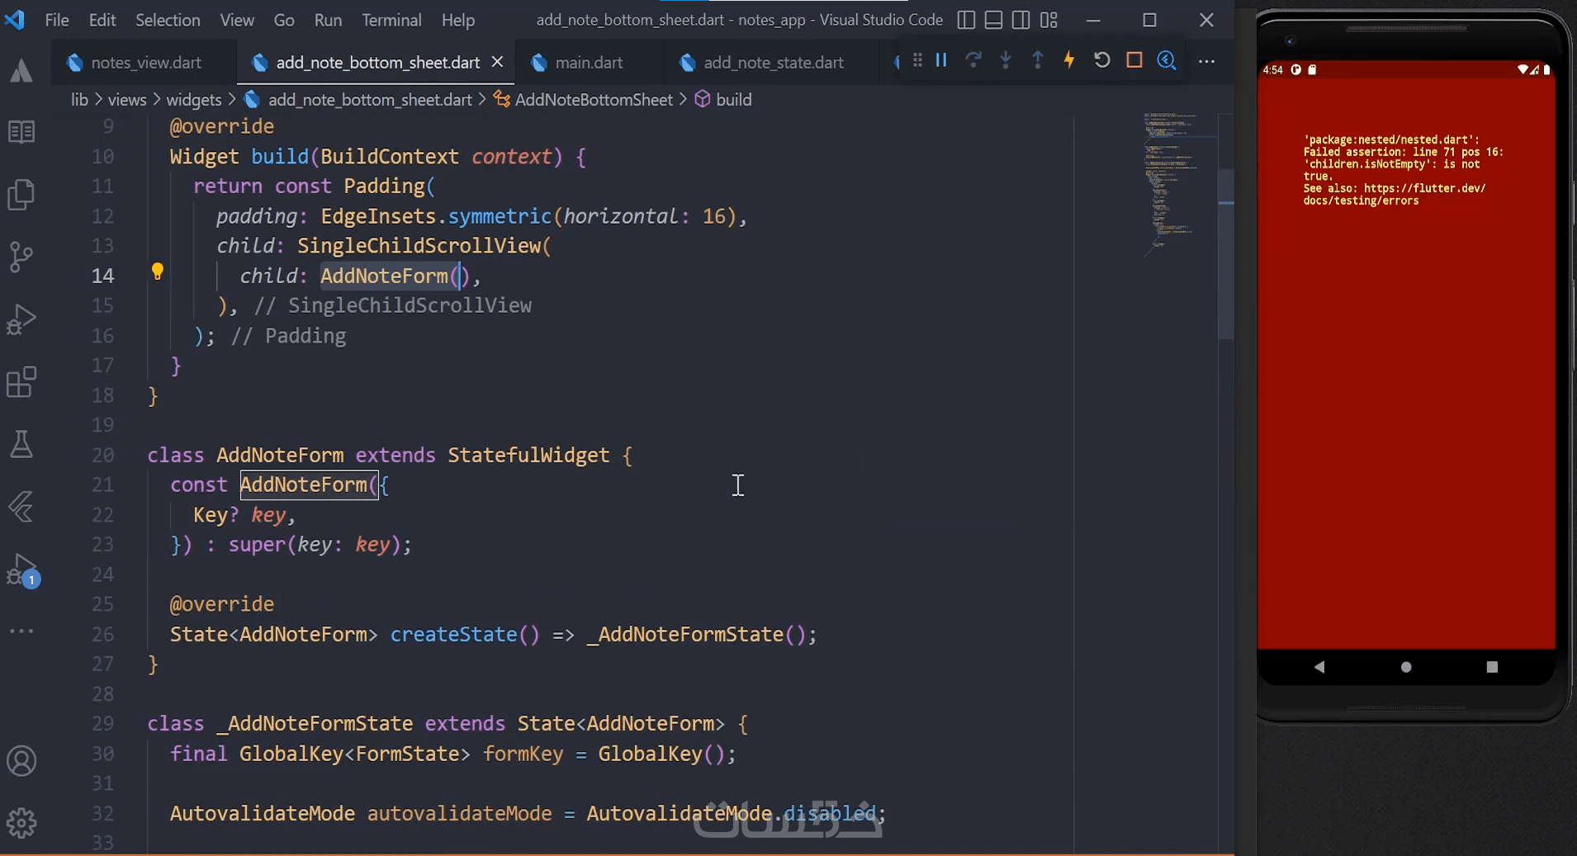Stop debugging with the square icon
The height and width of the screenshot is (856, 1577).
(x=1134, y=60)
